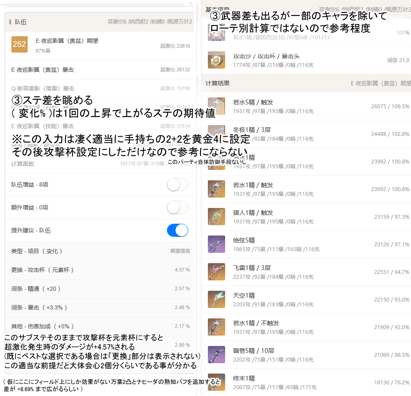
Task: Click the 词条 21.0 stat count
Action: pyautogui.click(x=398, y=60)
